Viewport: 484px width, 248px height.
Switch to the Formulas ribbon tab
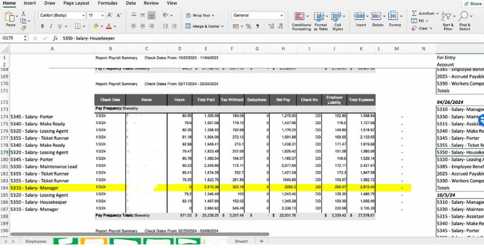108,3
